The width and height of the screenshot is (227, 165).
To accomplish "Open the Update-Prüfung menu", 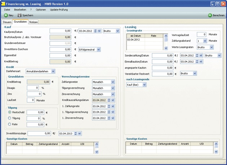I will [59, 9].
